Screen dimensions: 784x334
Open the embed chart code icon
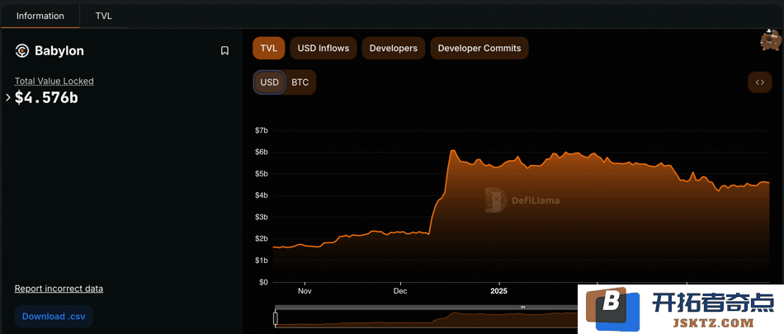coord(759,82)
